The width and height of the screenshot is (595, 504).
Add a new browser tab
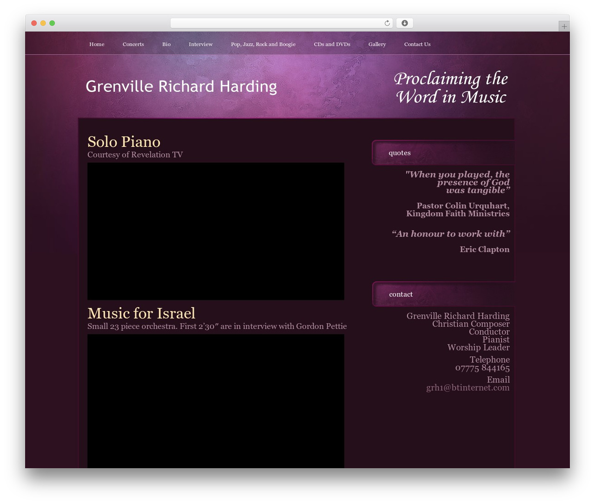[x=564, y=27]
